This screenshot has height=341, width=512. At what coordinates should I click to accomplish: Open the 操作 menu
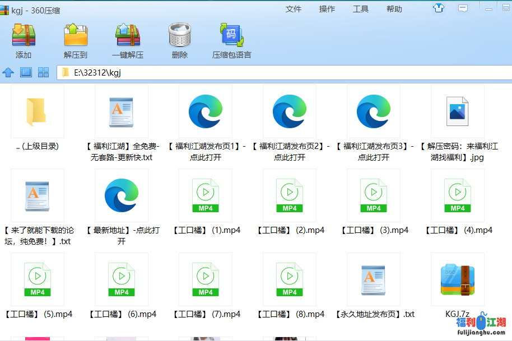[x=327, y=9]
